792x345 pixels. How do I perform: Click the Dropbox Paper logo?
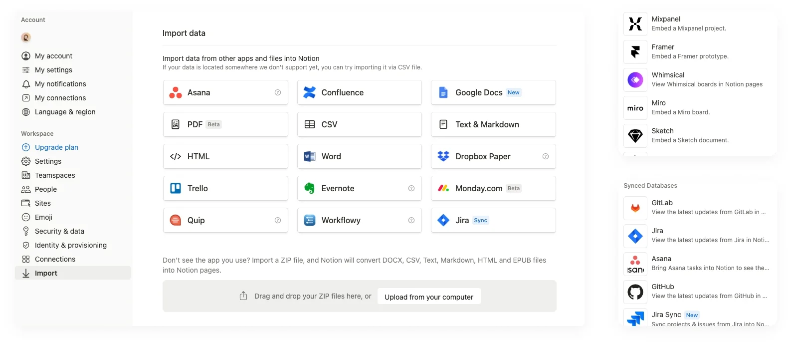pos(443,156)
